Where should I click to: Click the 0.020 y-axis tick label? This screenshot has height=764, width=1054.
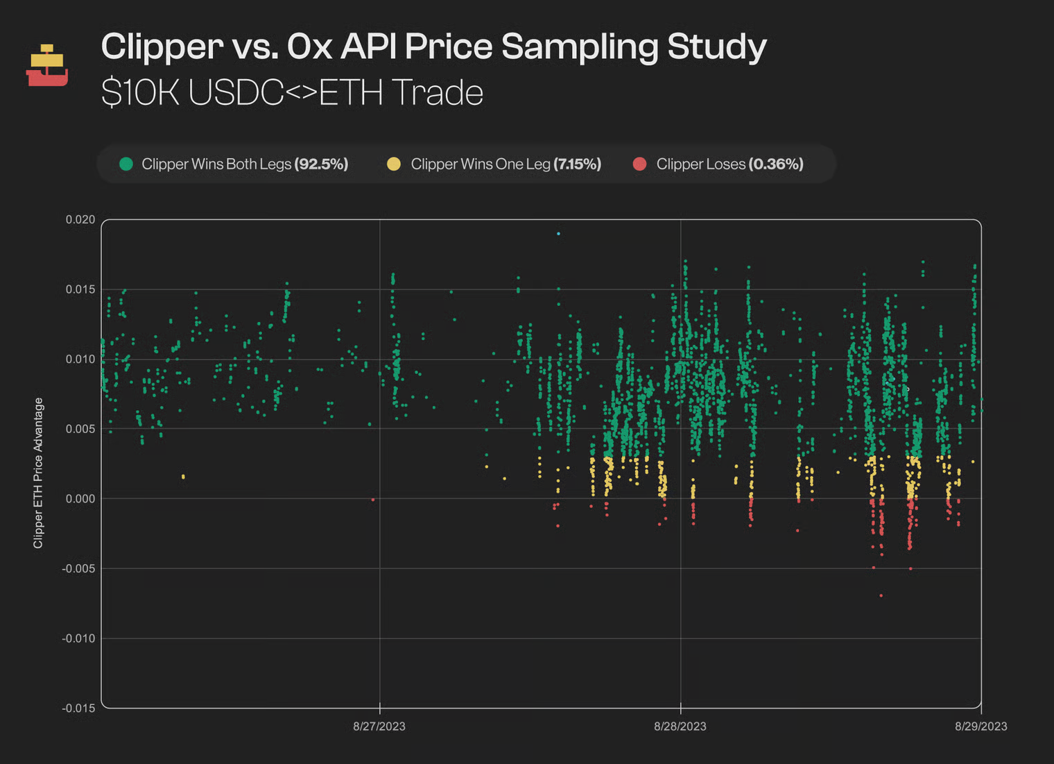[80, 220]
